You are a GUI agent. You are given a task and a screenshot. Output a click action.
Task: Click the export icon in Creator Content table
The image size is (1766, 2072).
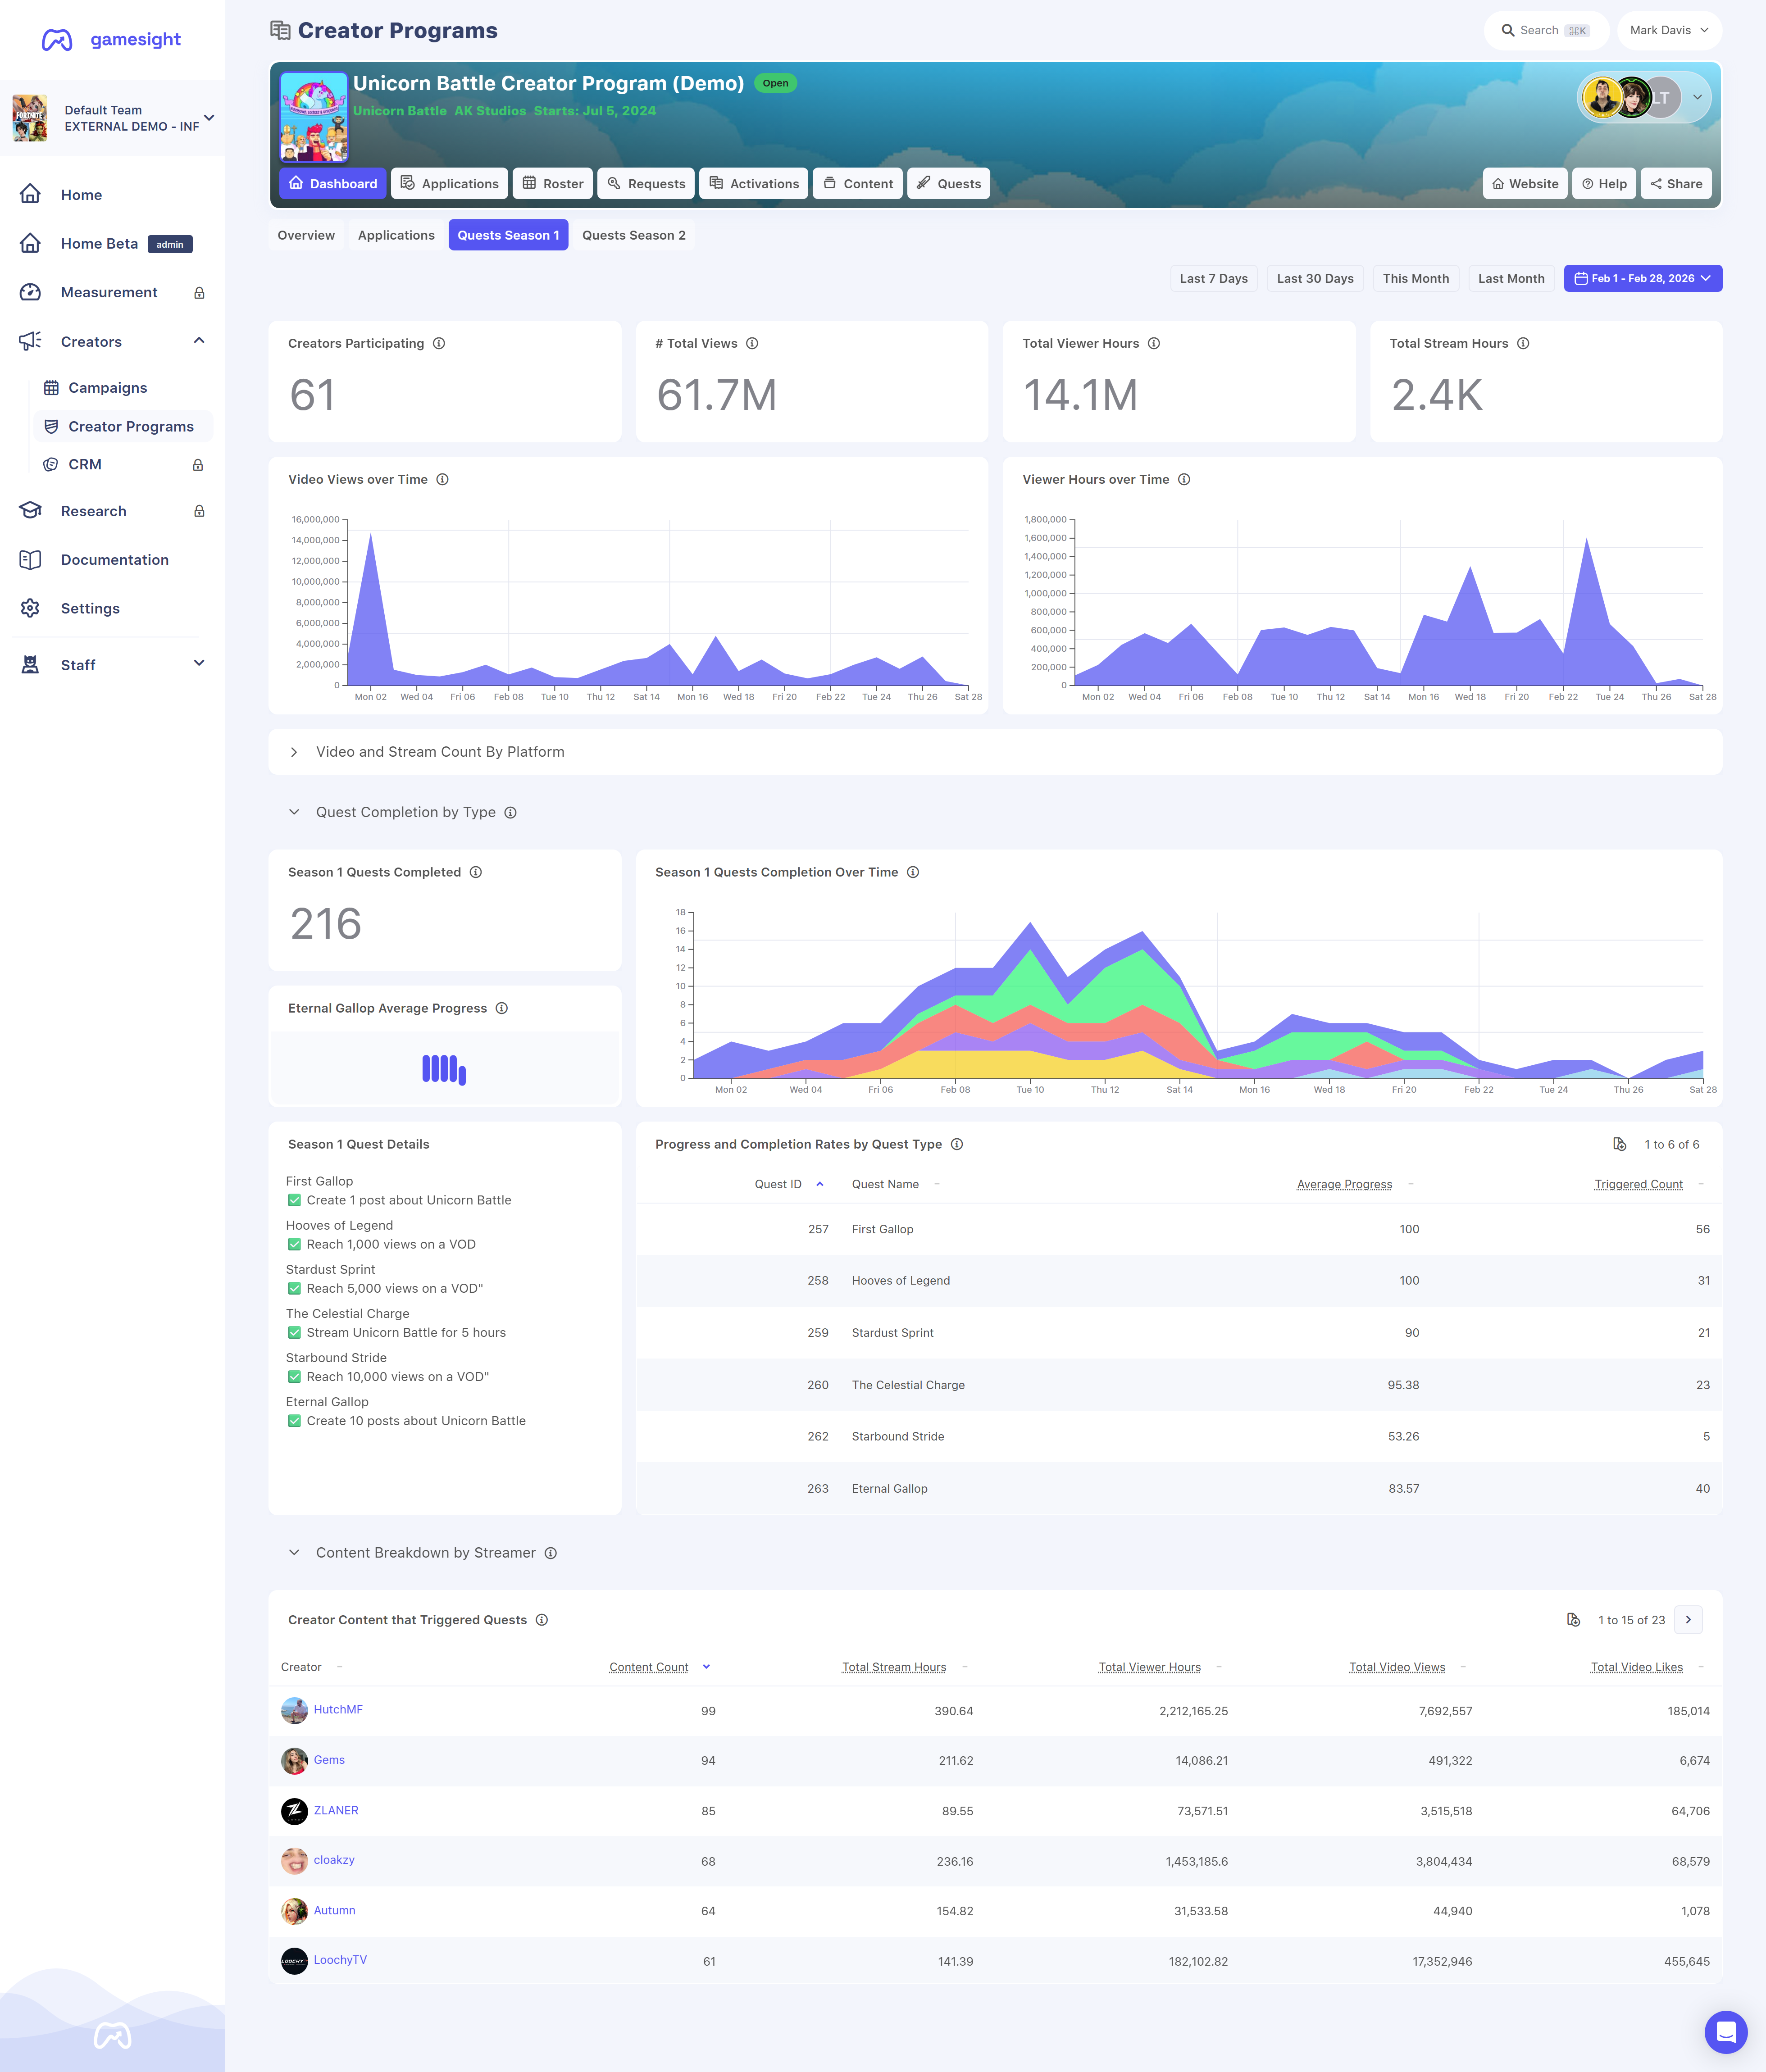pyautogui.click(x=1573, y=1620)
